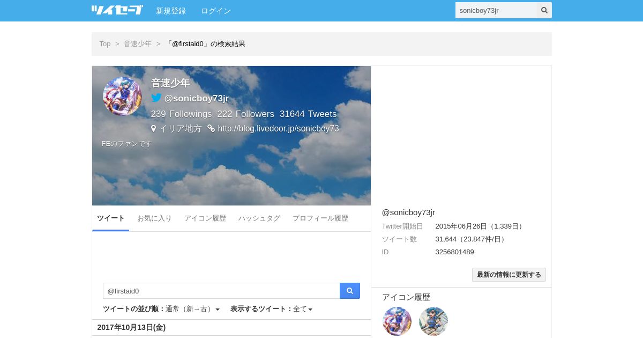Open the profile avatar of 音速少年

(x=122, y=96)
